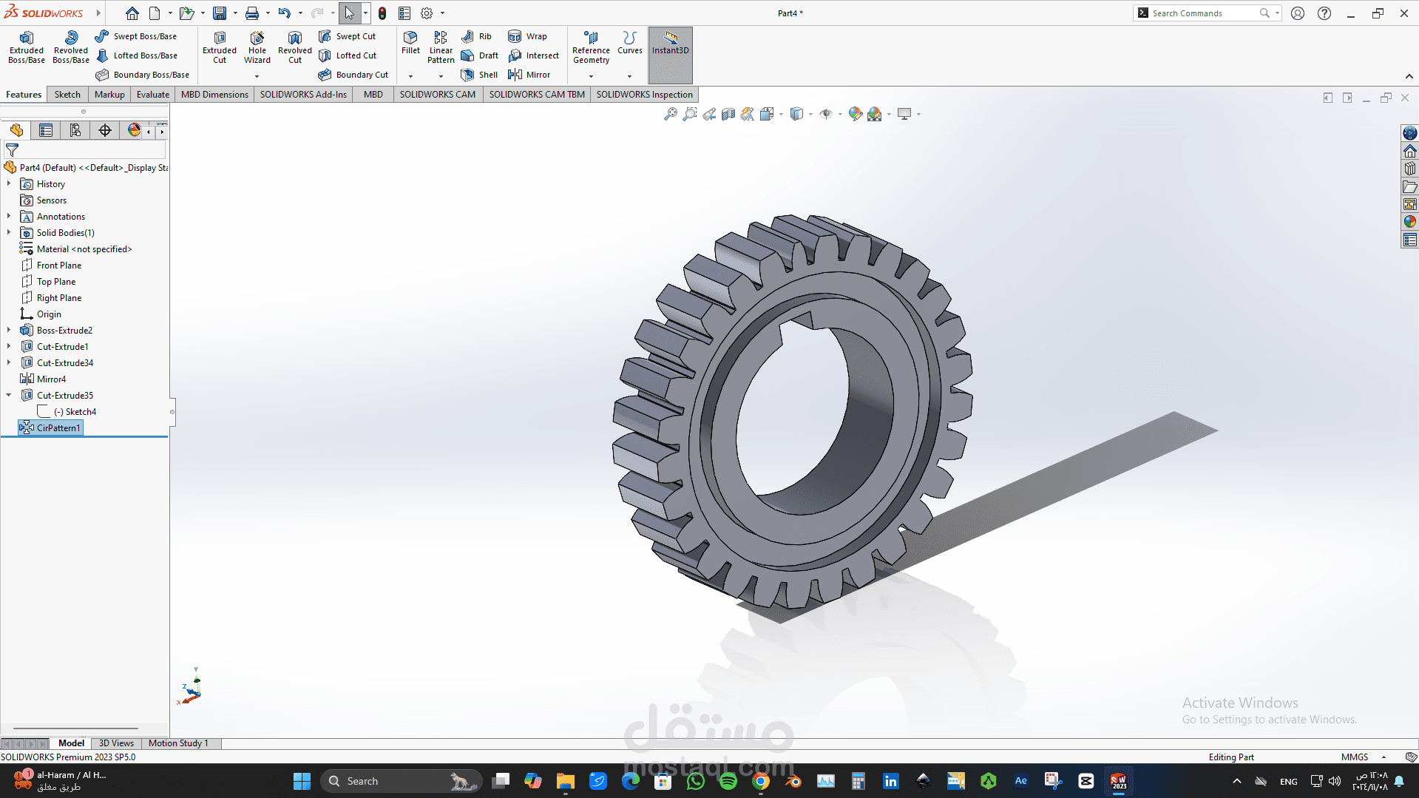Click Zoom to Fit in the heads-up toolbar
1419x798 pixels.
coord(669,113)
